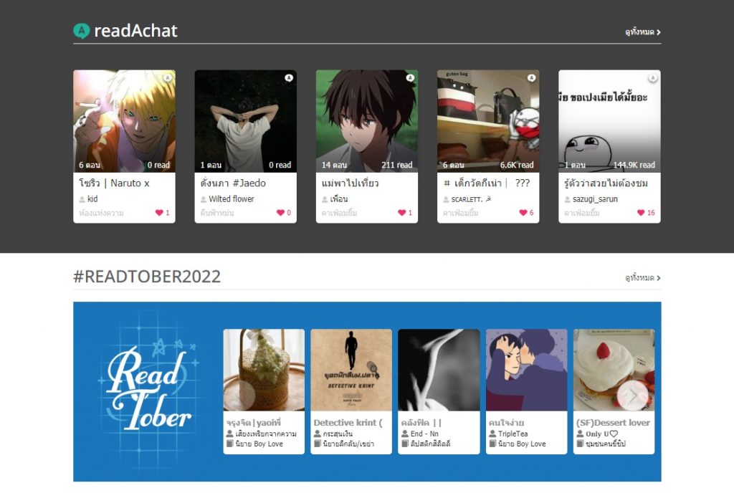Click the นิยาย Boy Love category under TripleTea
This screenshot has width=734, height=493.
click(521, 444)
